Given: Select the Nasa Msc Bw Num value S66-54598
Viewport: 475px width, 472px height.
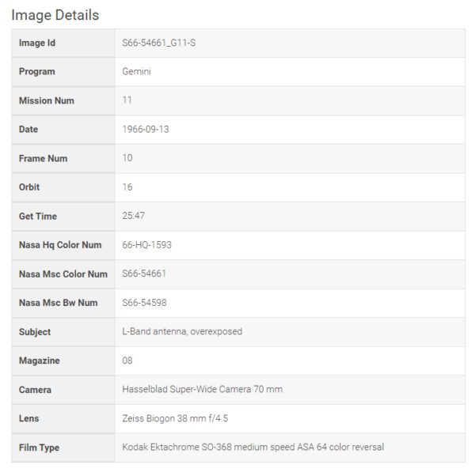Looking at the screenshot, I should coord(144,303).
